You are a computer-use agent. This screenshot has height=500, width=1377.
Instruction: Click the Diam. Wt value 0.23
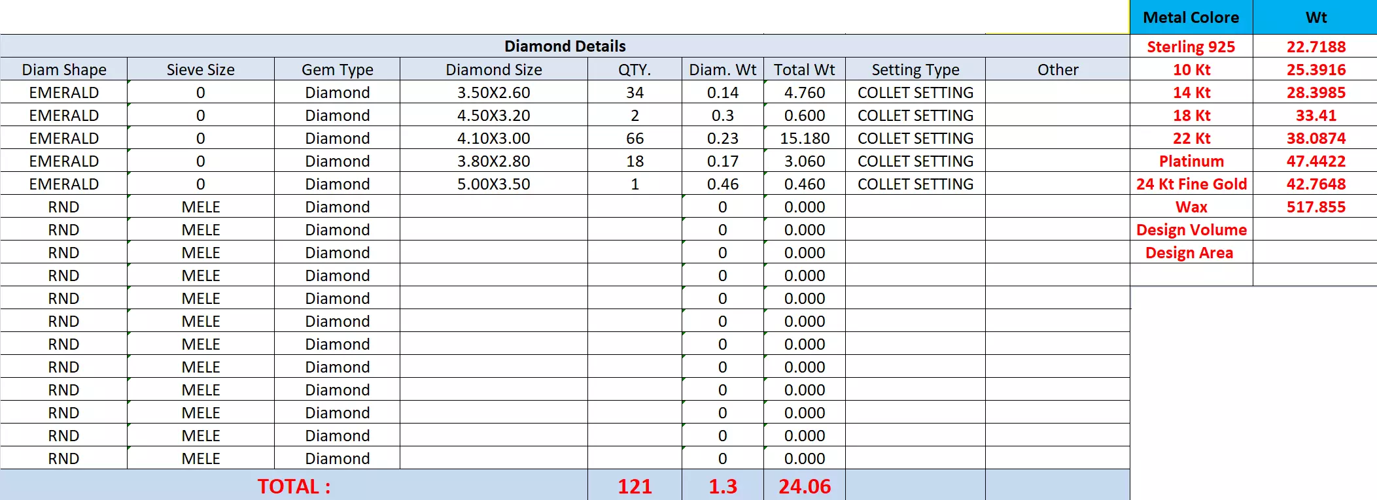tap(723, 138)
